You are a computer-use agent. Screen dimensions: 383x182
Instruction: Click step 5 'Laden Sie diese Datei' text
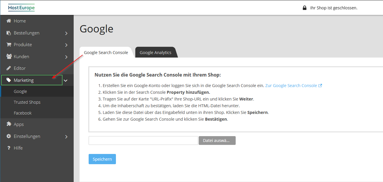click(186, 112)
